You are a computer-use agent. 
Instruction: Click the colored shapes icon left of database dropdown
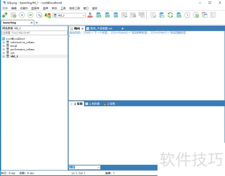click(x=48, y=15)
